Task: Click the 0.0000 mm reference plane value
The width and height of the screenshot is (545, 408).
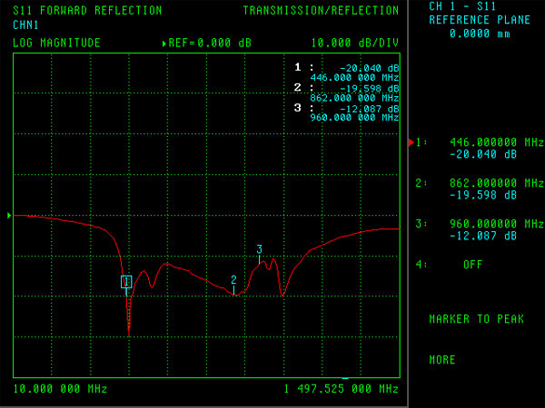Action: pos(480,34)
